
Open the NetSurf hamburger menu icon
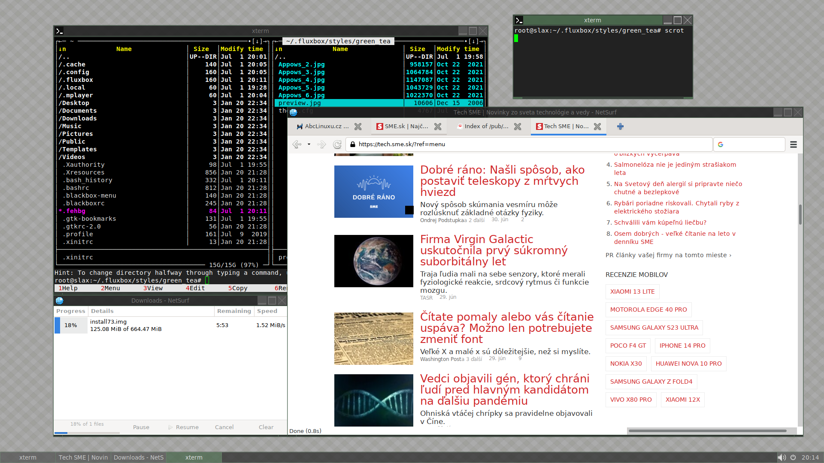794,144
